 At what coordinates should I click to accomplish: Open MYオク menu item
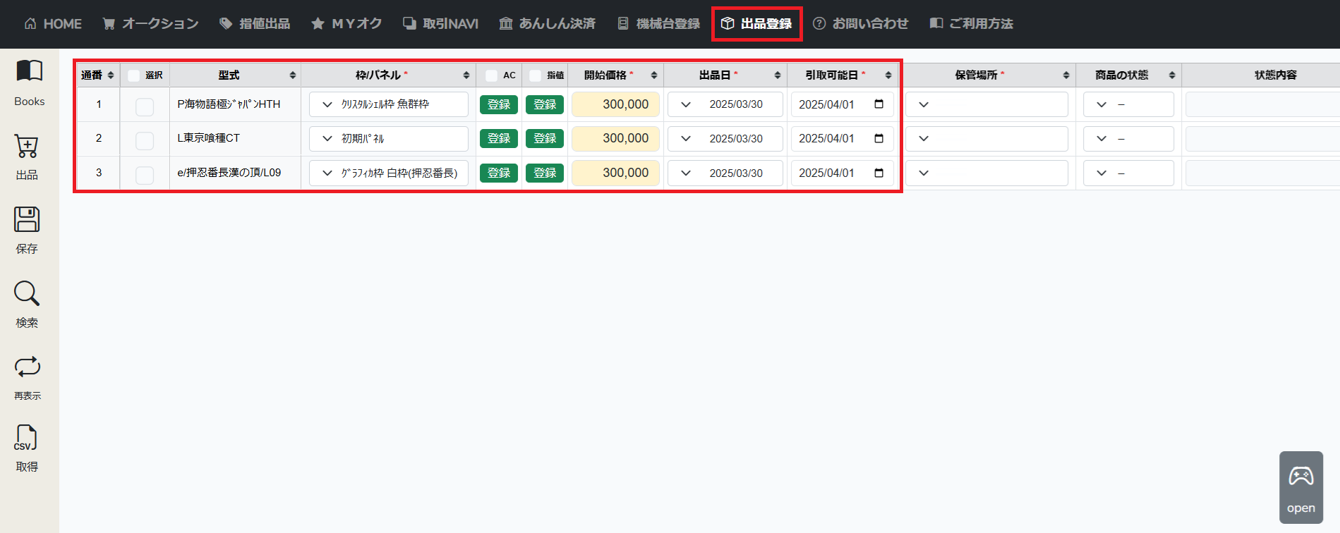[x=346, y=24]
